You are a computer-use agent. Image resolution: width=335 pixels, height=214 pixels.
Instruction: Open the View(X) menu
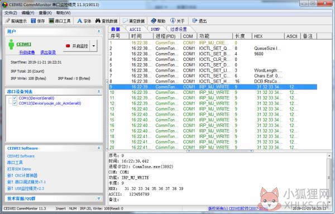coord(45,13)
